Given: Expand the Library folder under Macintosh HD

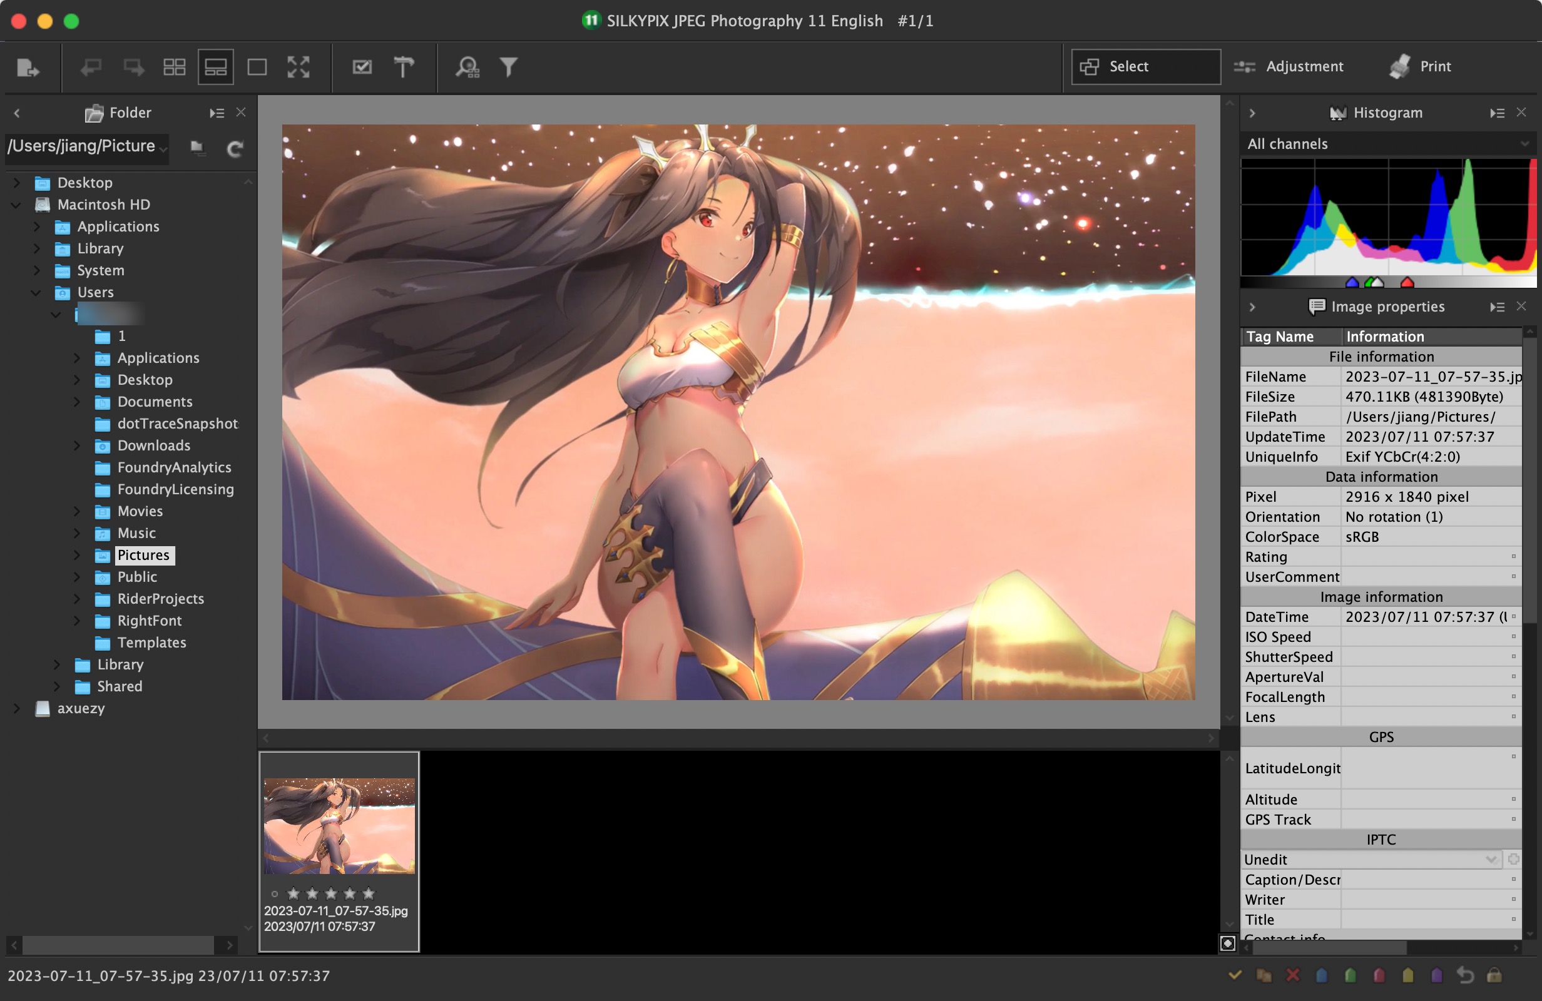Looking at the screenshot, I should click(35, 248).
